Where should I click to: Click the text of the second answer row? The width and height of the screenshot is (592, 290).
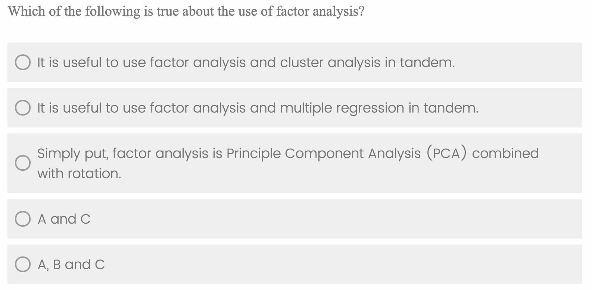(258, 108)
